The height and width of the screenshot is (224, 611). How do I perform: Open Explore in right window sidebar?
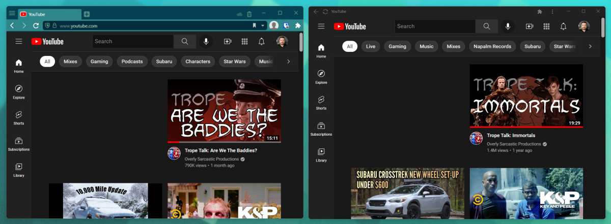321,77
